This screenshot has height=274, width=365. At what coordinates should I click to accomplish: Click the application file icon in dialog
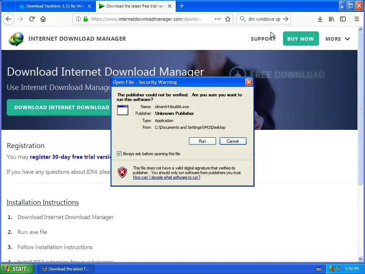pyautogui.click(x=123, y=110)
